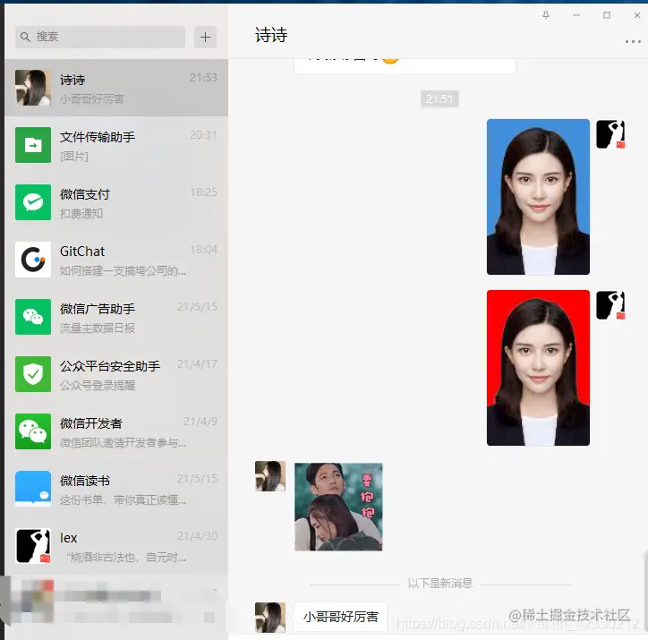Open 微信支付 conversation
This screenshot has height=640, width=648.
coord(116,202)
